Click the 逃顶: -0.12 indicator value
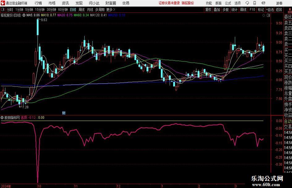 pos(28,118)
